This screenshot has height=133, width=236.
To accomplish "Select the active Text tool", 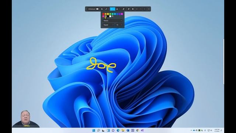I will [x=112, y=9].
